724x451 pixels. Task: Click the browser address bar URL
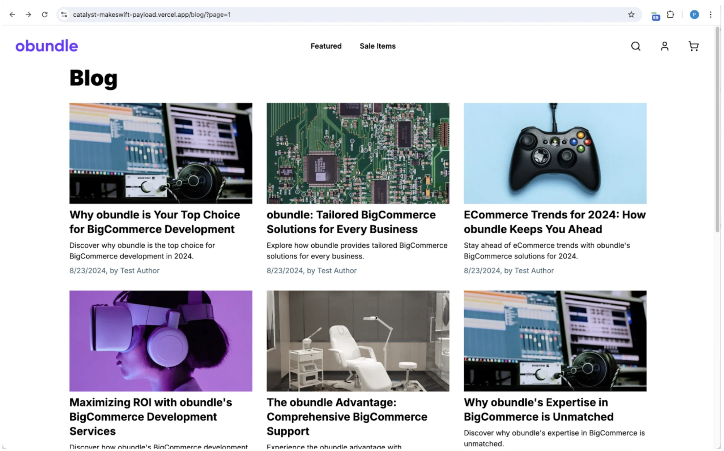click(x=151, y=14)
